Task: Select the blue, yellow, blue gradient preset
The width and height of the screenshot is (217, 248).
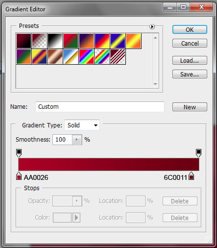Action: coord(118,41)
